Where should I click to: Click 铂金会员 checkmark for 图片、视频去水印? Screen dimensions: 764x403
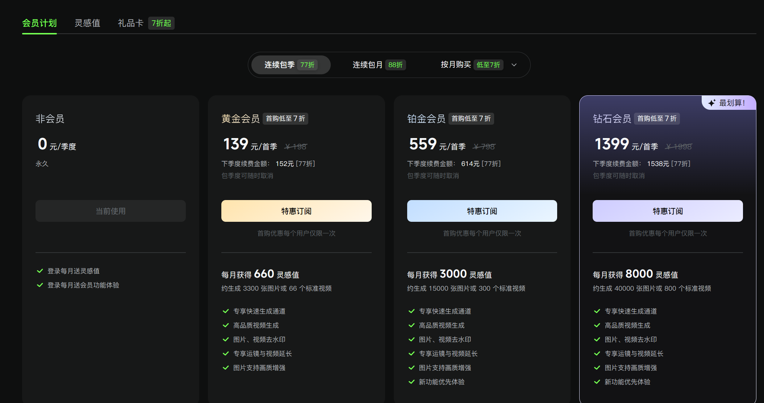point(412,339)
